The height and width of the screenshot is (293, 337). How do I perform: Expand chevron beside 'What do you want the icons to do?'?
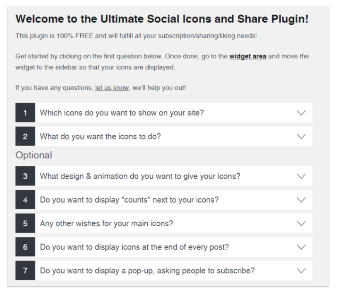click(x=301, y=137)
